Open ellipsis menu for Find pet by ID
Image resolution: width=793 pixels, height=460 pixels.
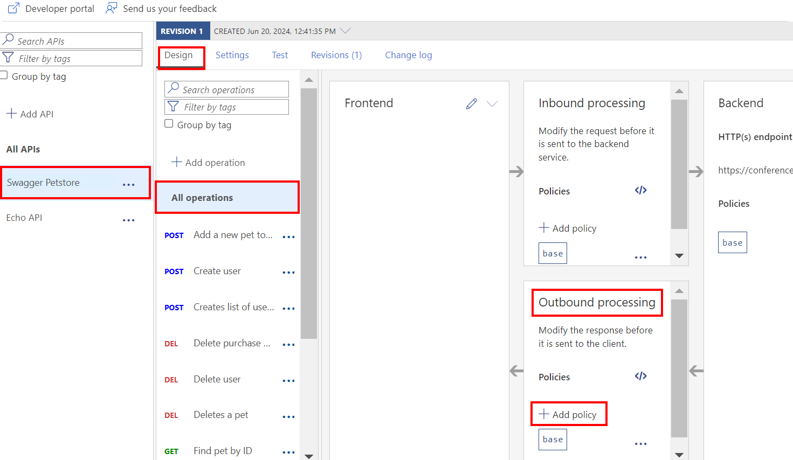point(288,452)
